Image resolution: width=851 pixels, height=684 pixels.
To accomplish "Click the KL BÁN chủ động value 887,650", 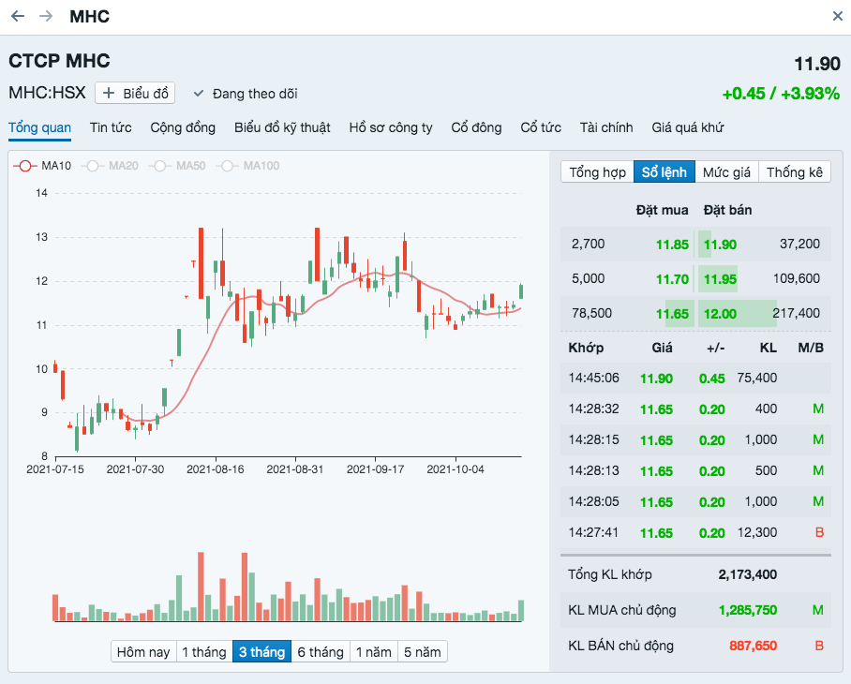I will coord(753,646).
